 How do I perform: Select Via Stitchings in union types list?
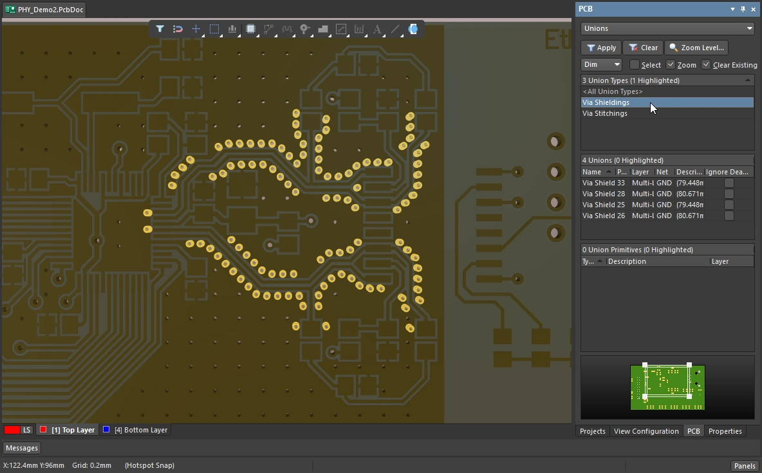coord(605,113)
